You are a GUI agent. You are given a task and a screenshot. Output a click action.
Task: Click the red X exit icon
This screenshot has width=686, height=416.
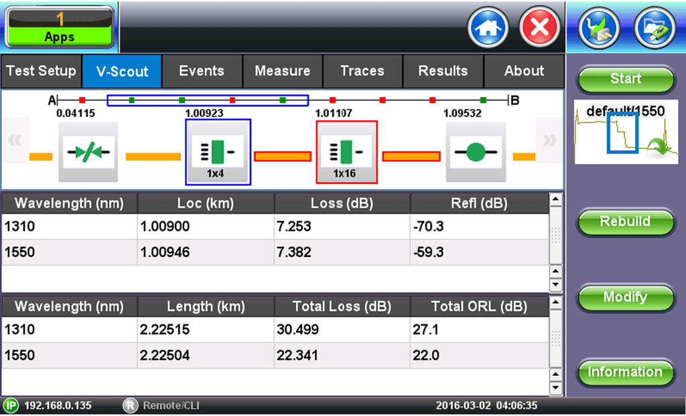[539, 28]
